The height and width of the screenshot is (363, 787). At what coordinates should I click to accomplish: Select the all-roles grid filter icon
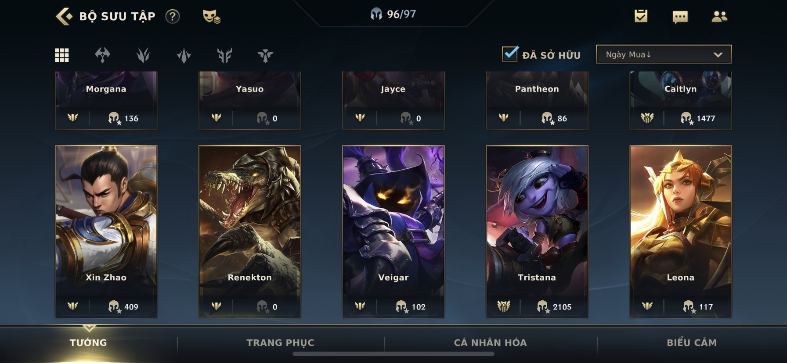point(61,55)
